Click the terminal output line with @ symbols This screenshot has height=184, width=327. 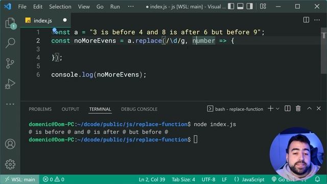point(98,132)
